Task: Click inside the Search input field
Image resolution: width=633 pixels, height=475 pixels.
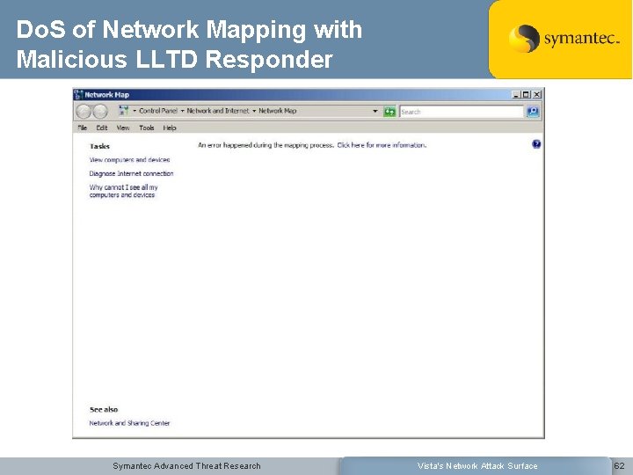Action: pos(462,112)
